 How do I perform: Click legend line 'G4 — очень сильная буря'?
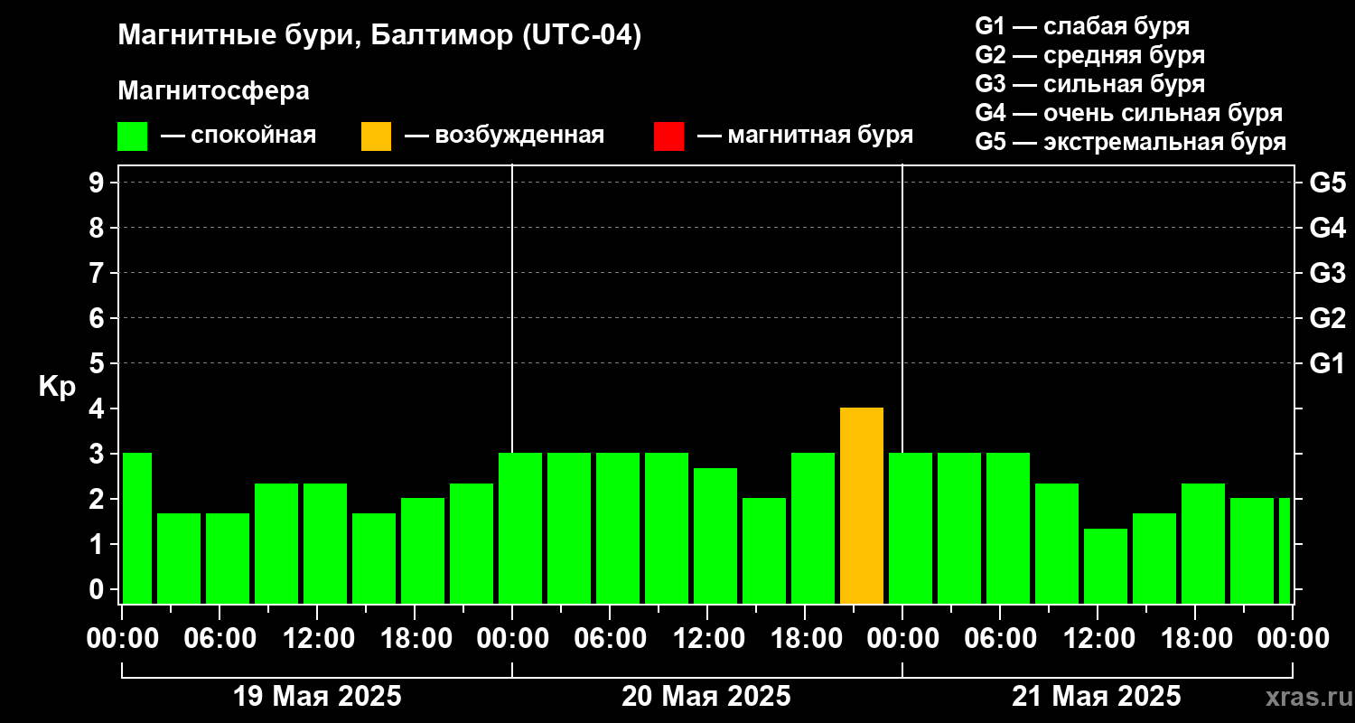pyautogui.click(x=1129, y=113)
